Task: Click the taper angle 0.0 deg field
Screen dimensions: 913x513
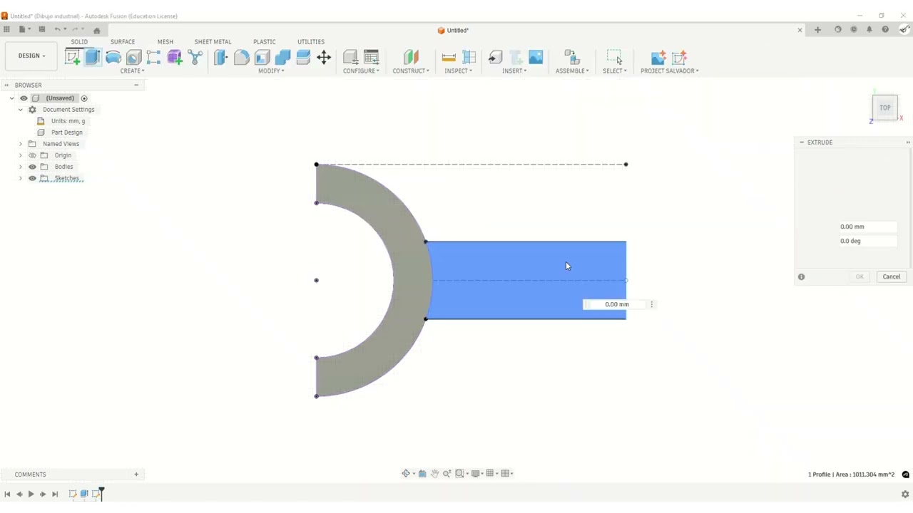Action: (867, 241)
